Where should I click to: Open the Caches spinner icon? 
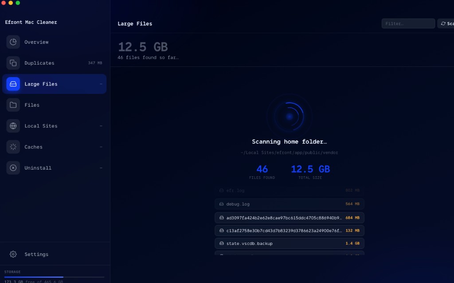13,147
